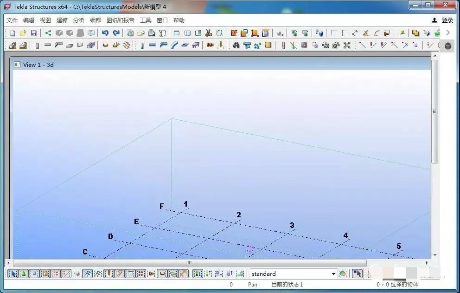Click the Undo arrow icon
Viewport: 460px width, 293px height.
tap(105, 33)
